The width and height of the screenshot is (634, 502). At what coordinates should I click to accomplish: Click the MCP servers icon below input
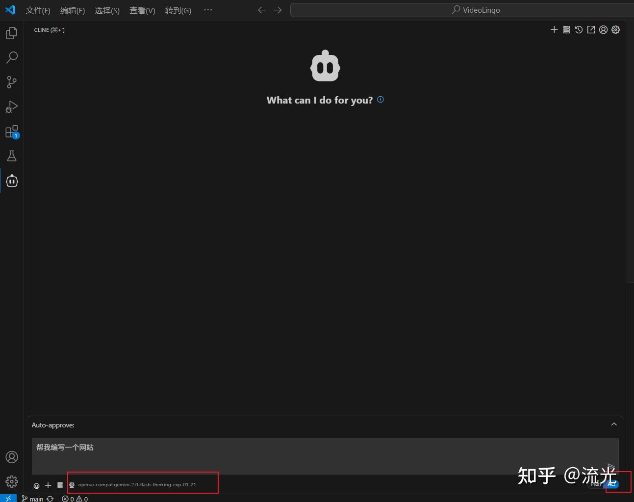tap(60, 485)
